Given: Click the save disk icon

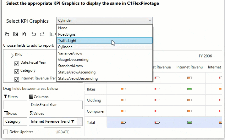Looking at the screenshot, I should pos(15,34).
